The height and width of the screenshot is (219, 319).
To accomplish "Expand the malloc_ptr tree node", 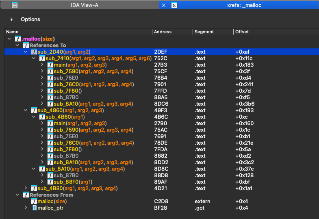I will pyautogui.click(x=26, y=208).
